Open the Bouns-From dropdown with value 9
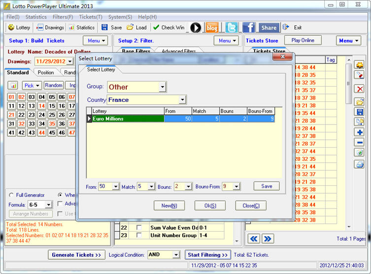The width and height of the screenshot is (371, 274). coord(236,186)
